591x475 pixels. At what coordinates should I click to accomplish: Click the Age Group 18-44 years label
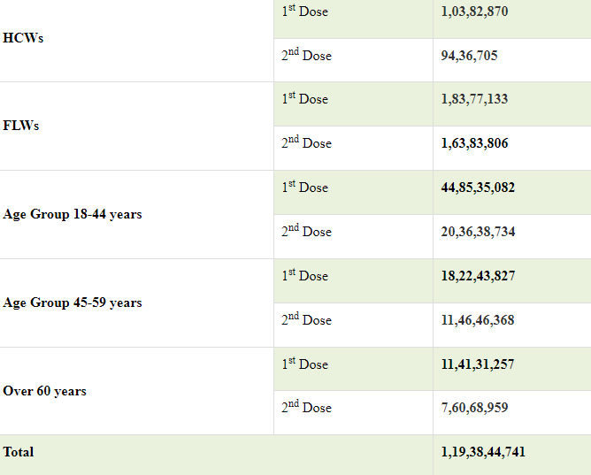pyautogui.click(x=73, y=214)
